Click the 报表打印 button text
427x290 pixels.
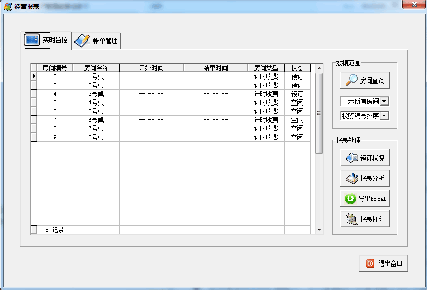click(372, 220)
